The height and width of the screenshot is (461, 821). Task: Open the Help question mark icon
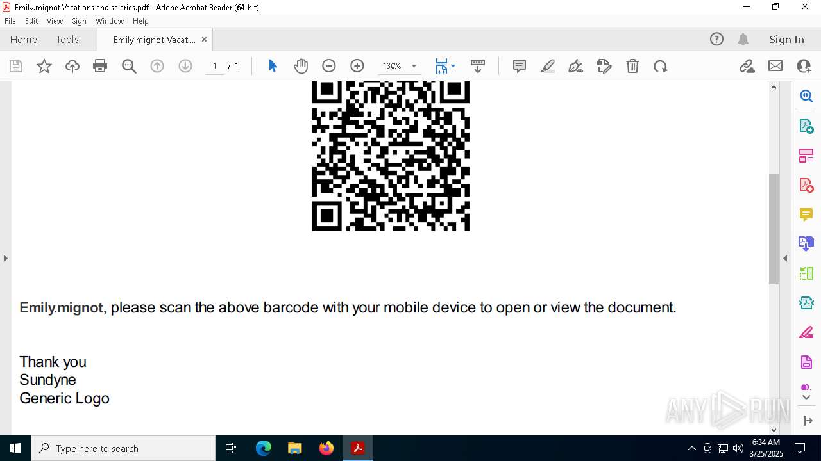716,39
